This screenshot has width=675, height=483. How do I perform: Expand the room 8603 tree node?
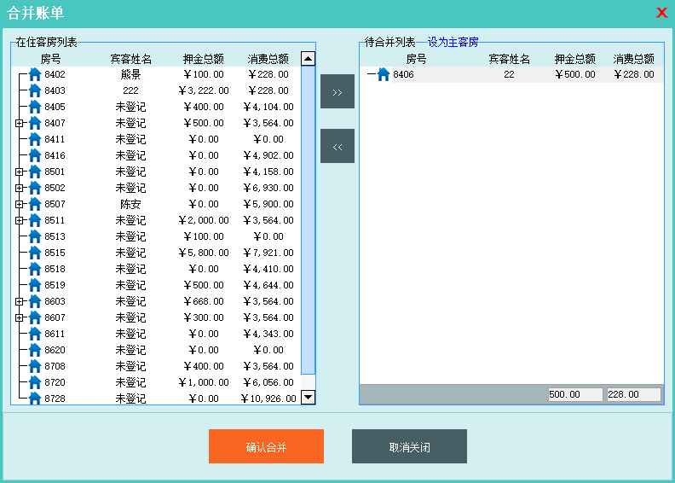coord(19,301)
